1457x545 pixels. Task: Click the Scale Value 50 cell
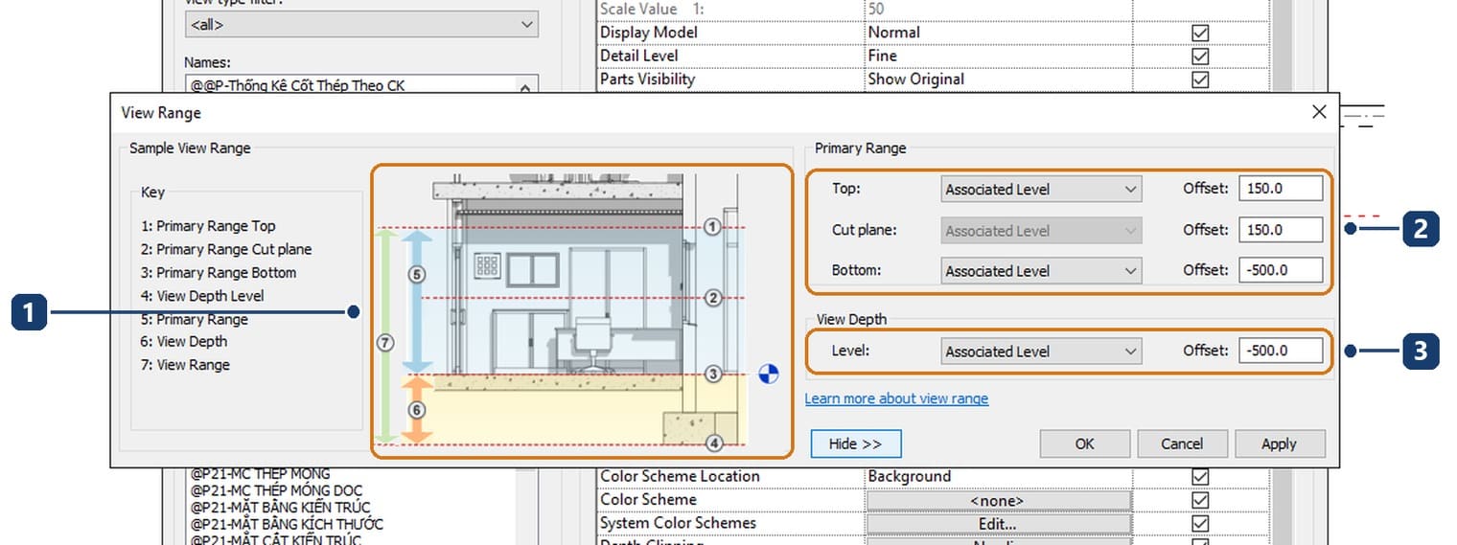coord(998,9)
